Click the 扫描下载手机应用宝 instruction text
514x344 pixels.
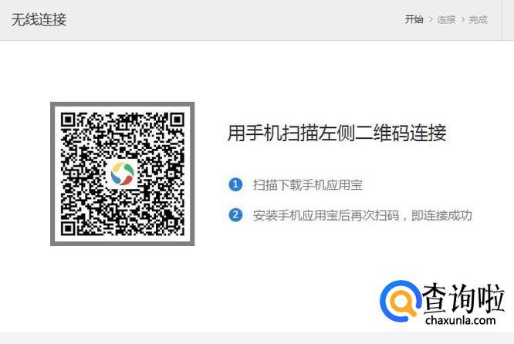[308, 185]
